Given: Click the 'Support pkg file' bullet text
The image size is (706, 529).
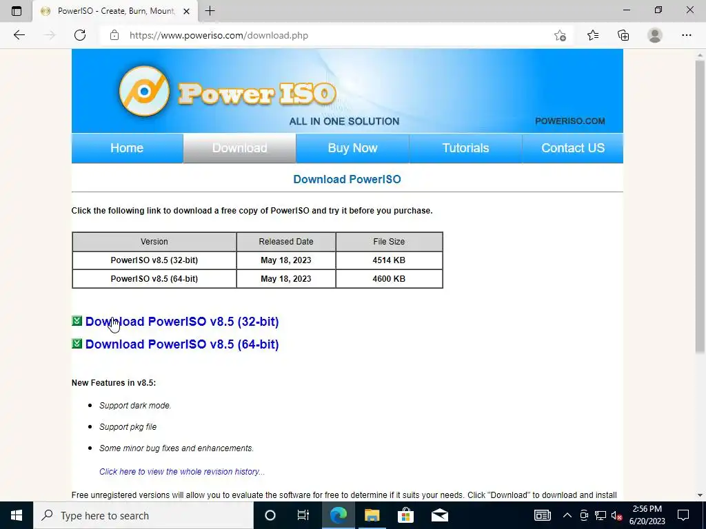Looking at the screenshot, I should point(128,426).
